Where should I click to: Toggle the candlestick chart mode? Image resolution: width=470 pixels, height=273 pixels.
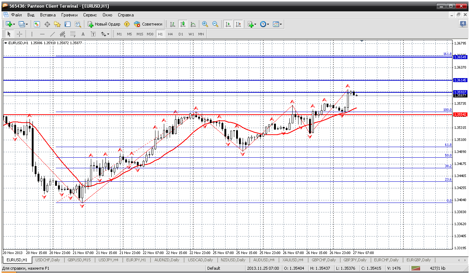(183, 24)
